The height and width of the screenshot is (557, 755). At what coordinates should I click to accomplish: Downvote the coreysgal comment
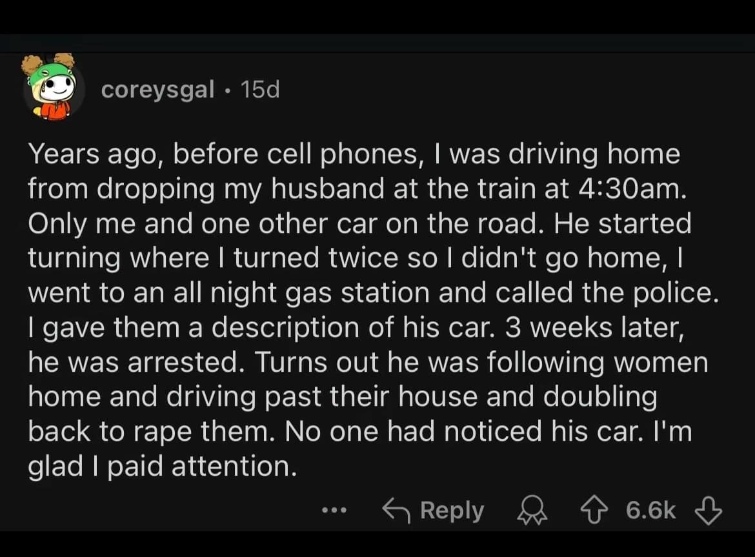point(708,511)
